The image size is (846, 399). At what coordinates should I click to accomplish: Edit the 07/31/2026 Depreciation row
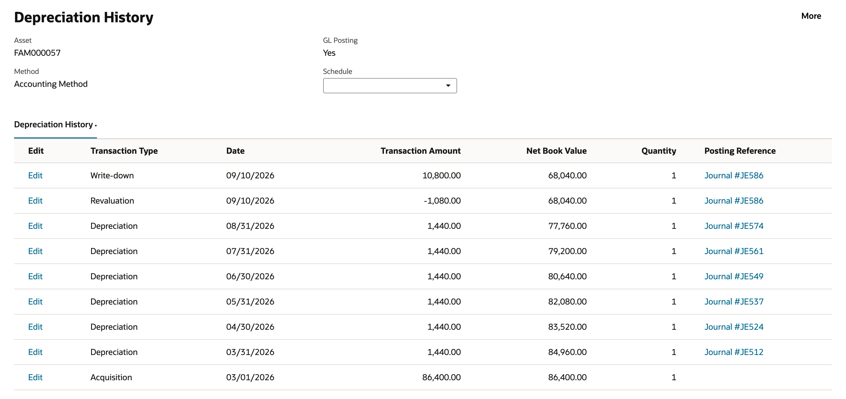pos(35,251)
